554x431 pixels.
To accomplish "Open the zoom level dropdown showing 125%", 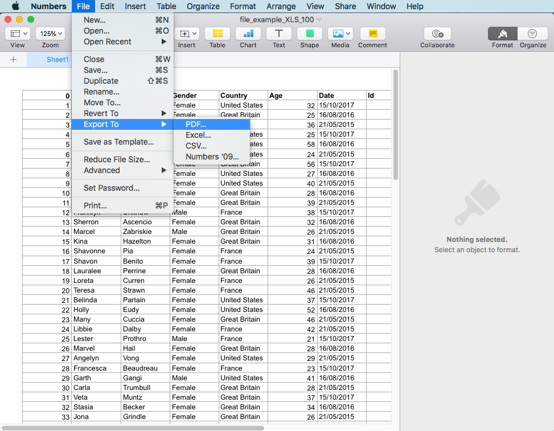I will coord(50,33).
